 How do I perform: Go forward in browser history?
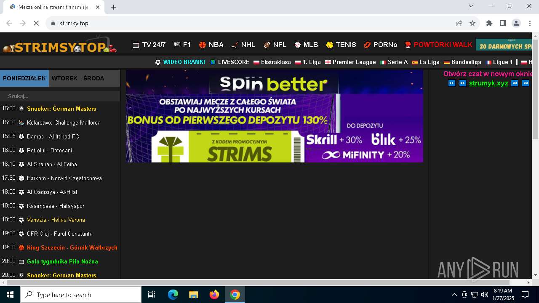click(x=23, y=23)
